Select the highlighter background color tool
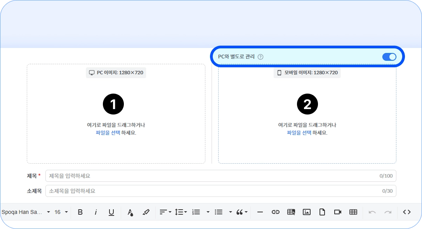 (x=146, y=212)
